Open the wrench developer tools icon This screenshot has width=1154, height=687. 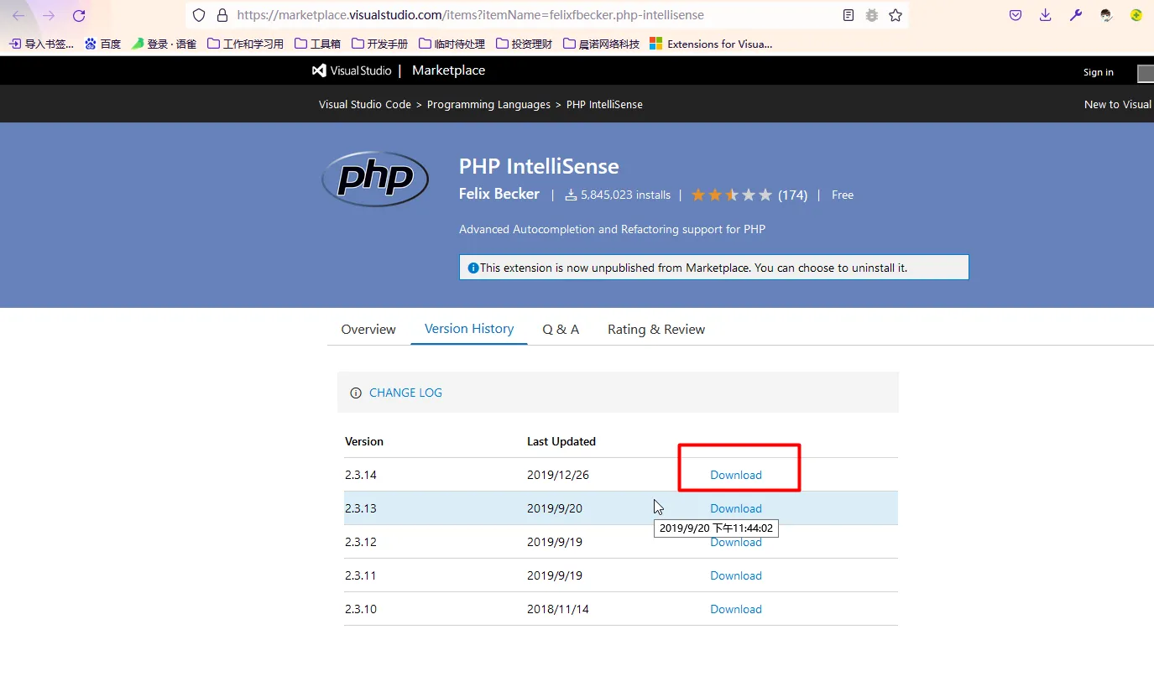pos(1076,15)
